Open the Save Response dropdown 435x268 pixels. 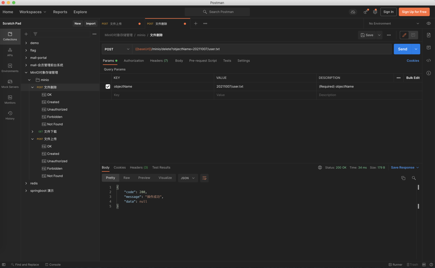tap(405, 168)
